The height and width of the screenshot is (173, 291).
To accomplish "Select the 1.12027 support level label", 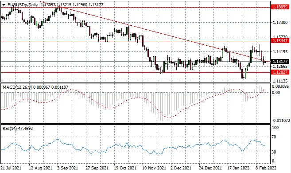I will pos(280,72).
